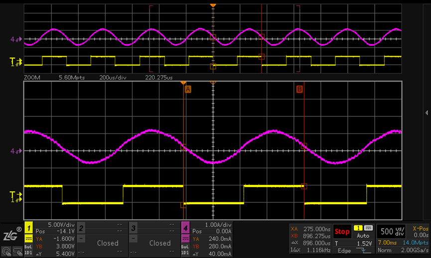The height and width of the screenshot is (258, 431).
Task: Click the yellow channel 1 button
Action: [28, 228]
